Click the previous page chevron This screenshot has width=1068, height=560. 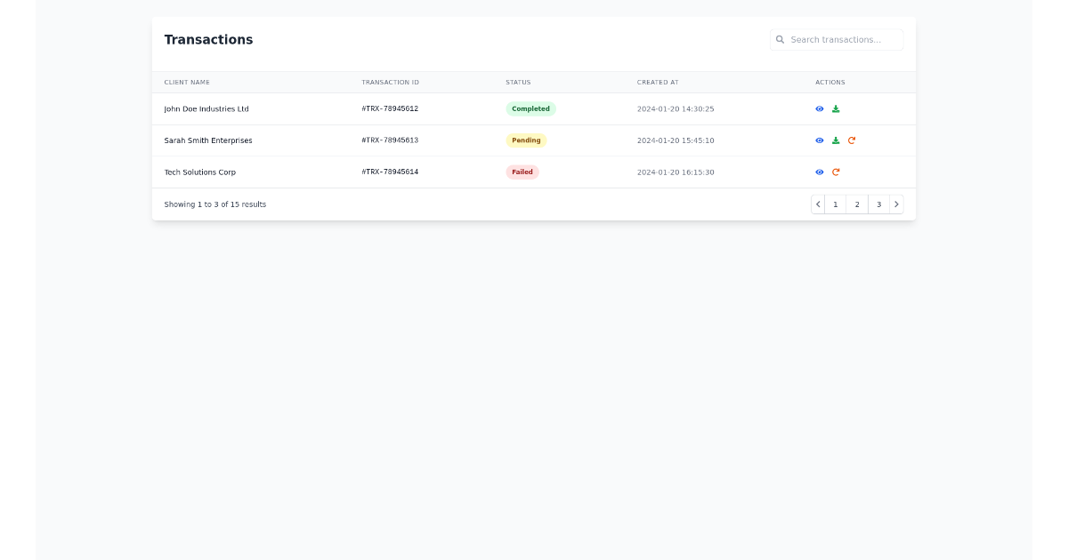pos(818,204)
